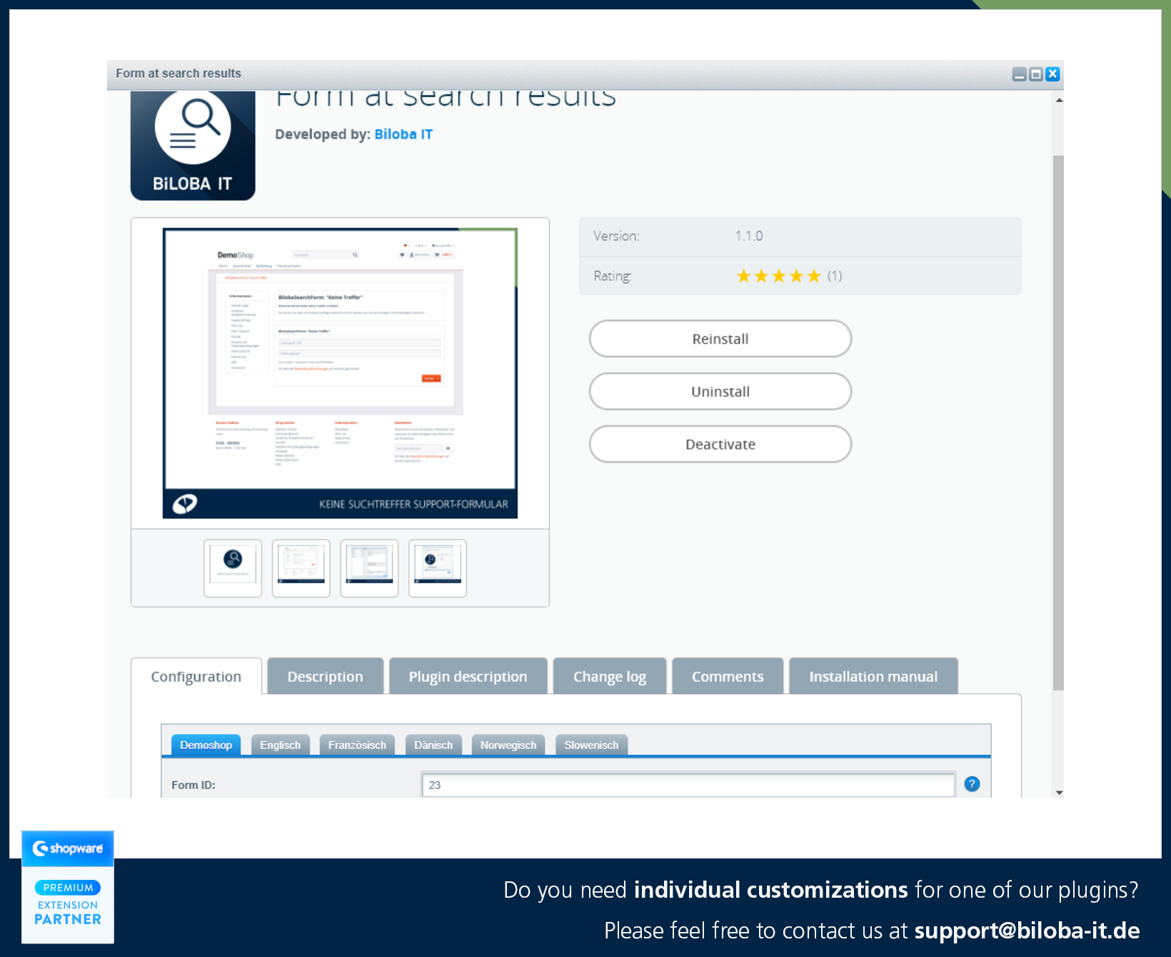The image size is (1171, 957).
Task: Open the first thumbnail with plugin icon
Action: (233, 568)
